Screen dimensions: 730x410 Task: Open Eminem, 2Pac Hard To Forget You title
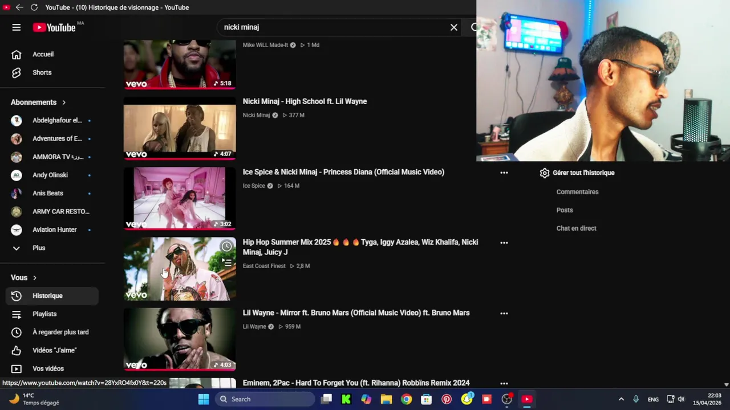pos(356,383)
